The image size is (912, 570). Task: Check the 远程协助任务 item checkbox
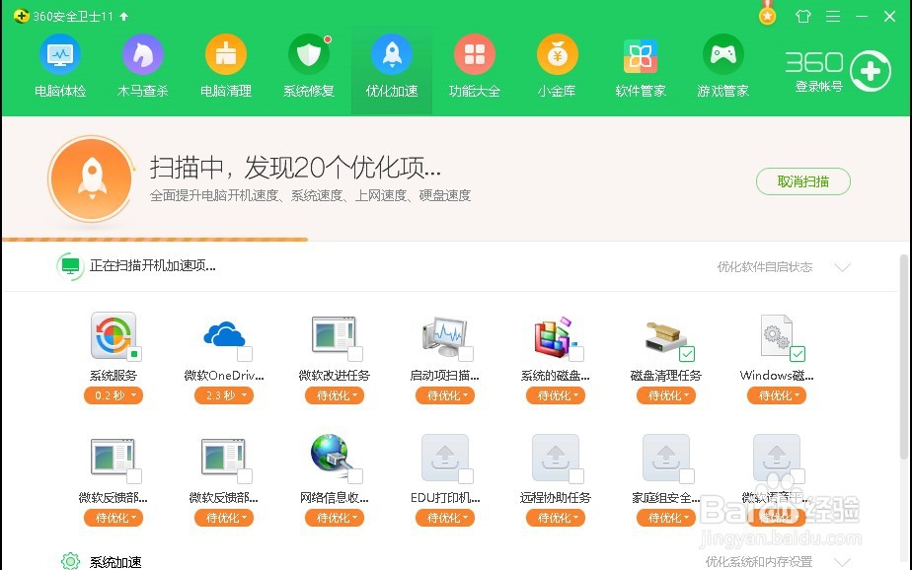click(x=576, y=476)
